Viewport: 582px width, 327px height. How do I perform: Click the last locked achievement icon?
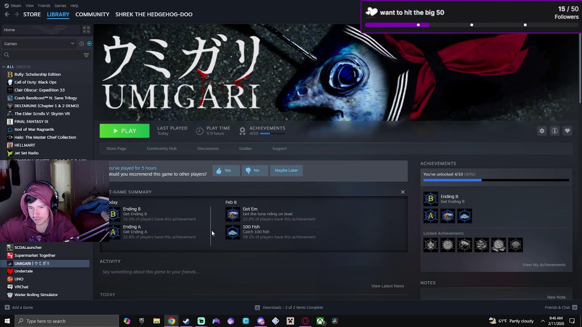click(x=516, y=245)
